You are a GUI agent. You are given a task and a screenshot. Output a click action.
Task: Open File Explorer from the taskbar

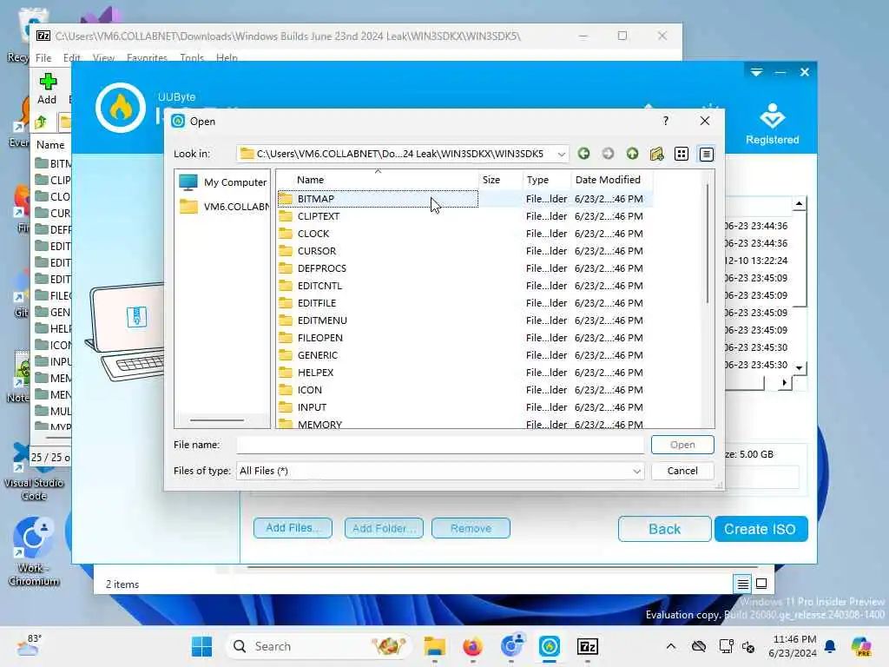435,646
